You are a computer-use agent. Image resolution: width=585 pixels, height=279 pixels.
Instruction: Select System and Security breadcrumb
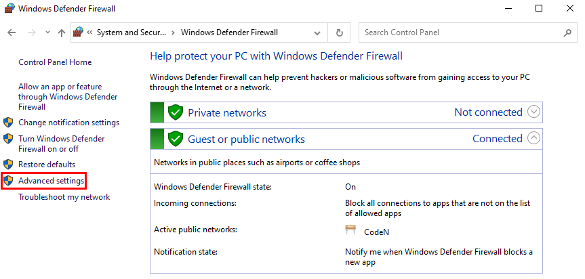pos(132,33)
